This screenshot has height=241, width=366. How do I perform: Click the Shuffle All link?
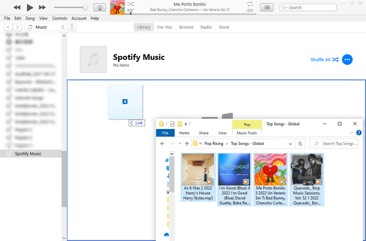pyautogui.click(x=324, y=59)
